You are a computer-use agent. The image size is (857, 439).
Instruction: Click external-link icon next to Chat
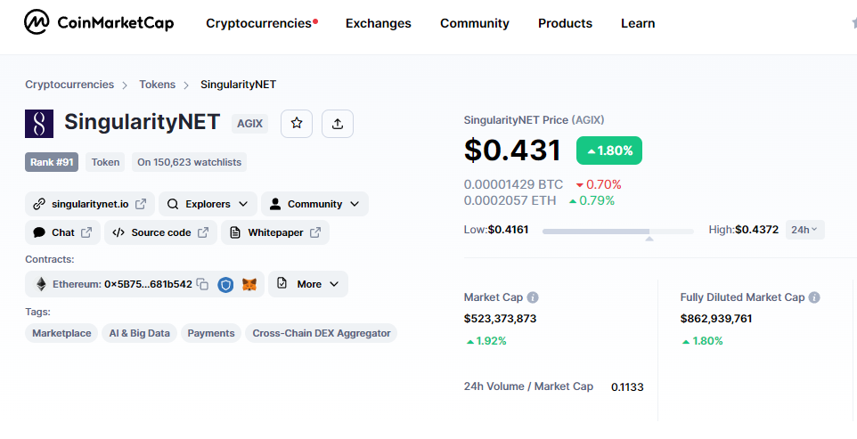pyautogui.click(x=86, y=232)
